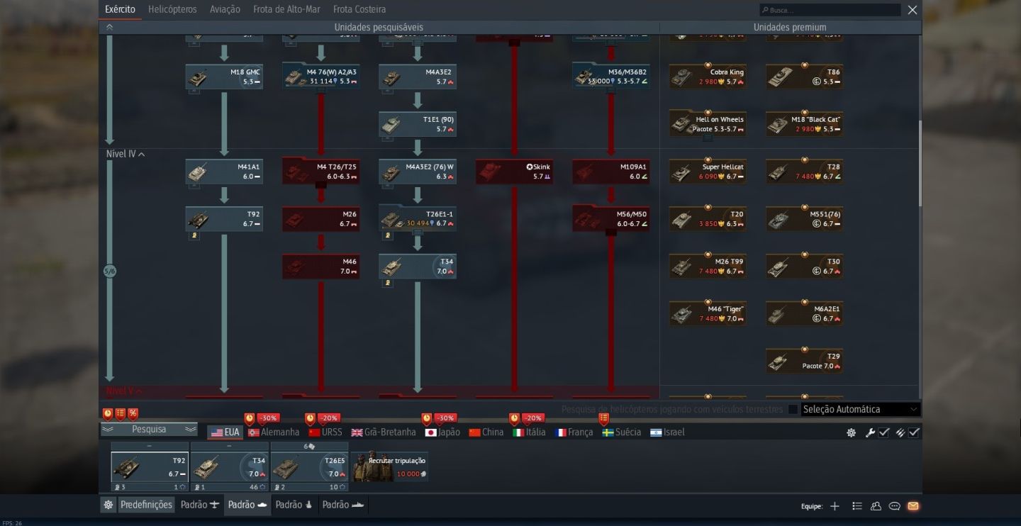Select the M46 "Tiger" premium tank
The height and width of the screenshot is (526, 1021).
(708, 314)
